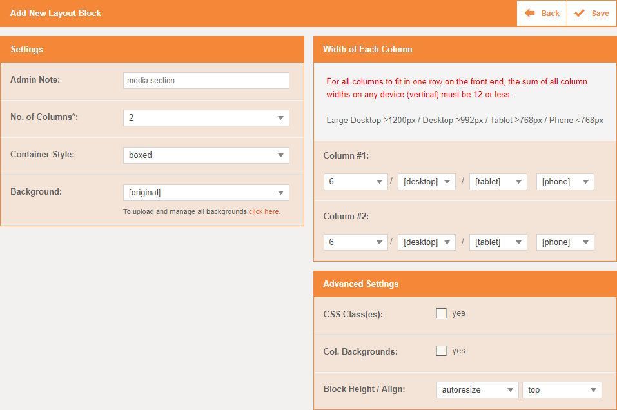Enable the Col. Backgrounds checkbox
617x410 pixels.
click(x=442, y=351)
